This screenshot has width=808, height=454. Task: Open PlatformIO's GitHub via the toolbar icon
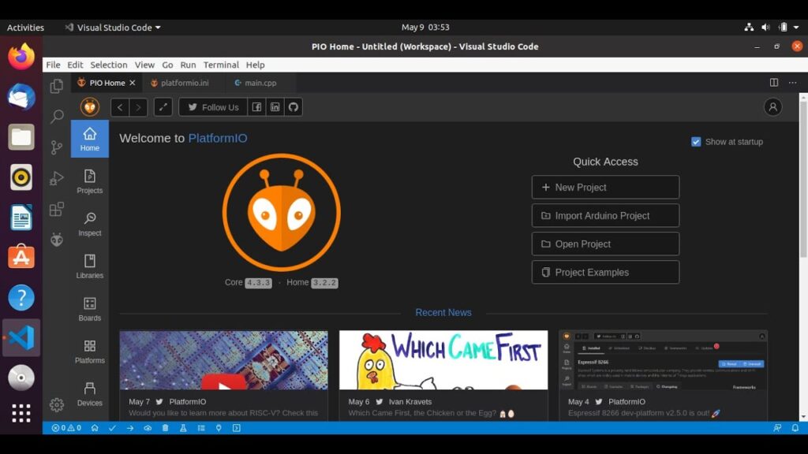click(x=294, y=106)
